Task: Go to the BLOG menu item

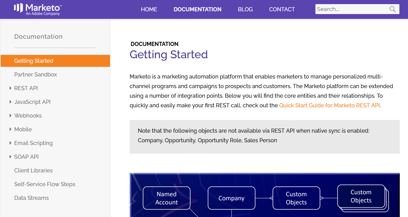Action: pos(245,9)
